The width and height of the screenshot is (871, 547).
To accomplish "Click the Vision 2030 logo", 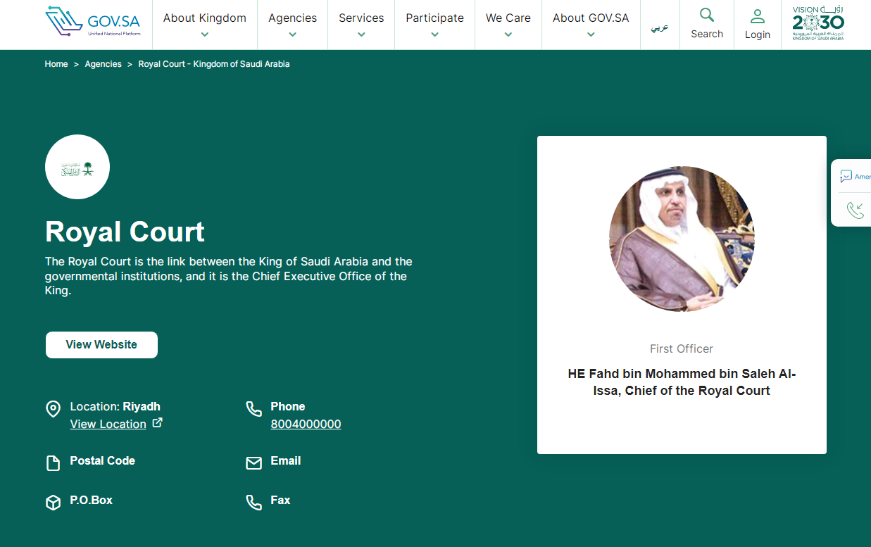I will pyautogui.click(x=817, y=24).
